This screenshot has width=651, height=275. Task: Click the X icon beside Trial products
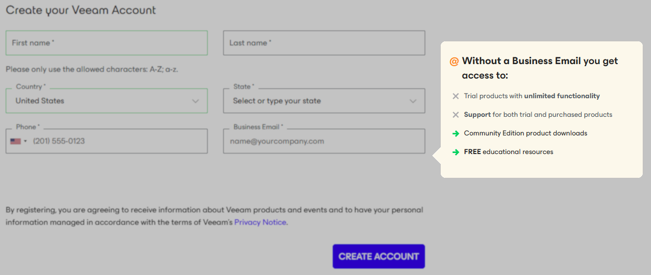point(456,96)
